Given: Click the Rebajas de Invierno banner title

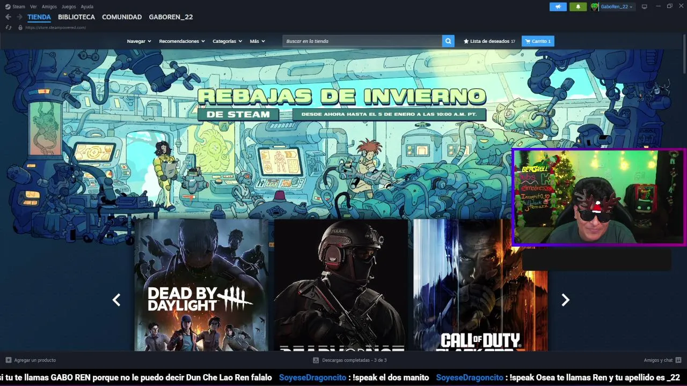Looking at the screenshot, I should click(x=341, y=96).
